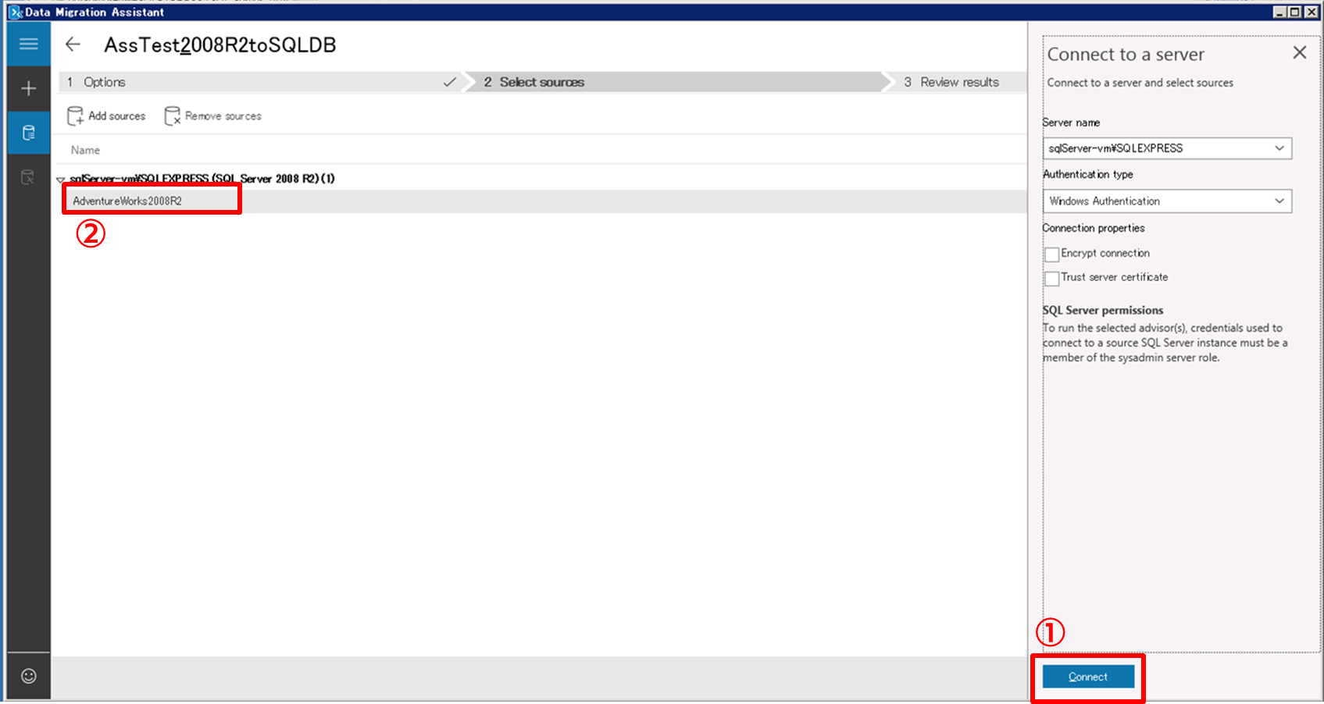Open the hamburger menu in the sidebar
The width and height of the screenshot is (1324, 704).
coord(29,44)
